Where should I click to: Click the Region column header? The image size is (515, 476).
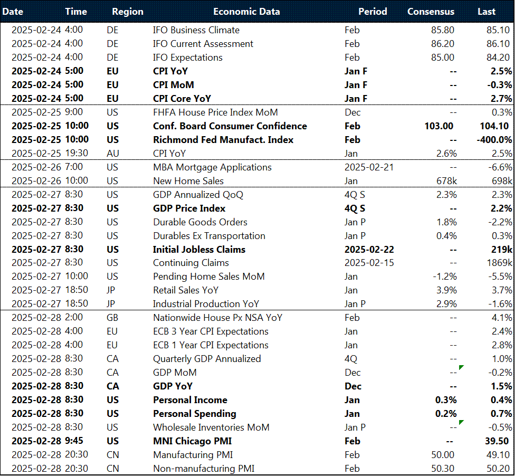(127, 11)
